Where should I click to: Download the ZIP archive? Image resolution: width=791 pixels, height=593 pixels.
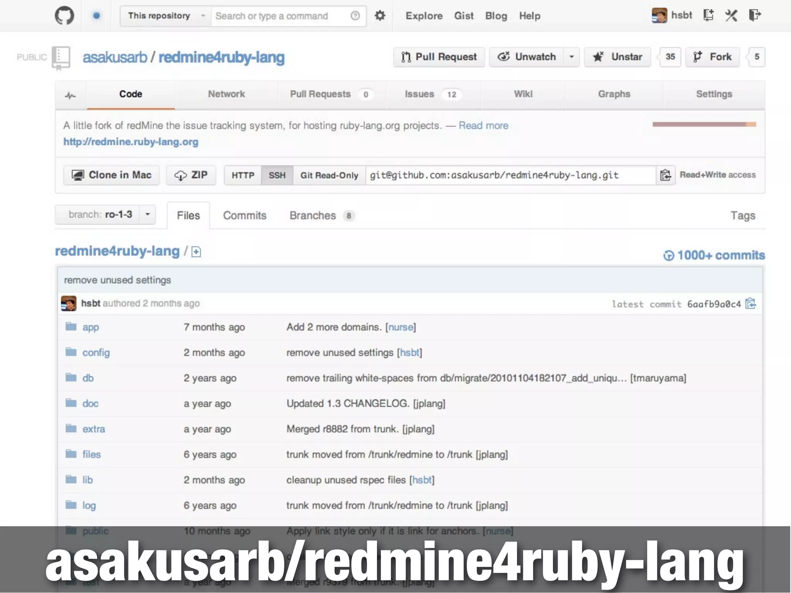(191, 175)
